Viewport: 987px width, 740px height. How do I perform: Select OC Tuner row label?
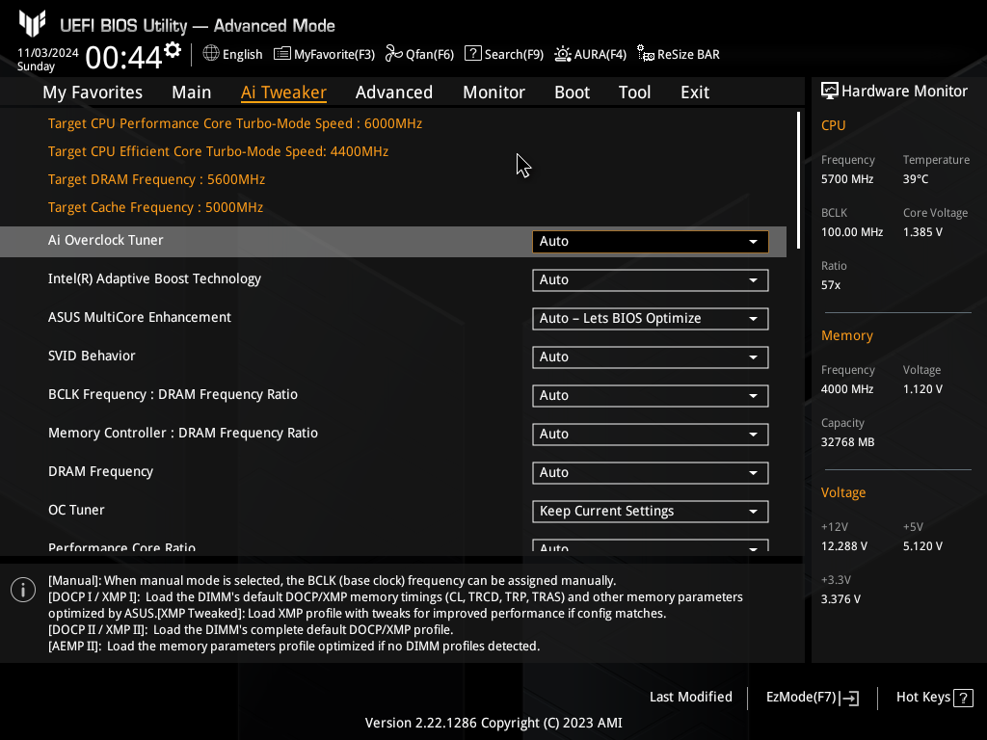coord(76,511)
